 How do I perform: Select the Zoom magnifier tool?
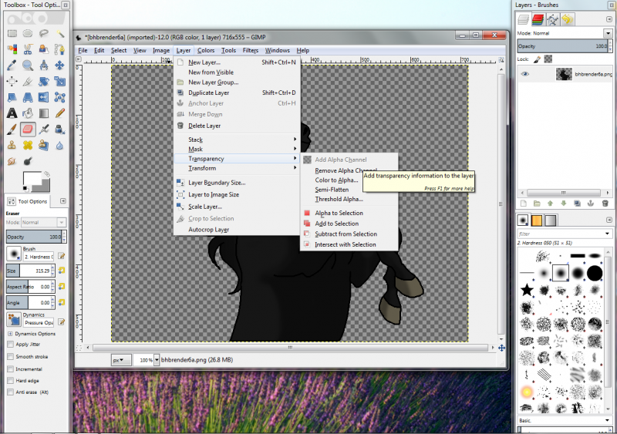pos(28,66)
